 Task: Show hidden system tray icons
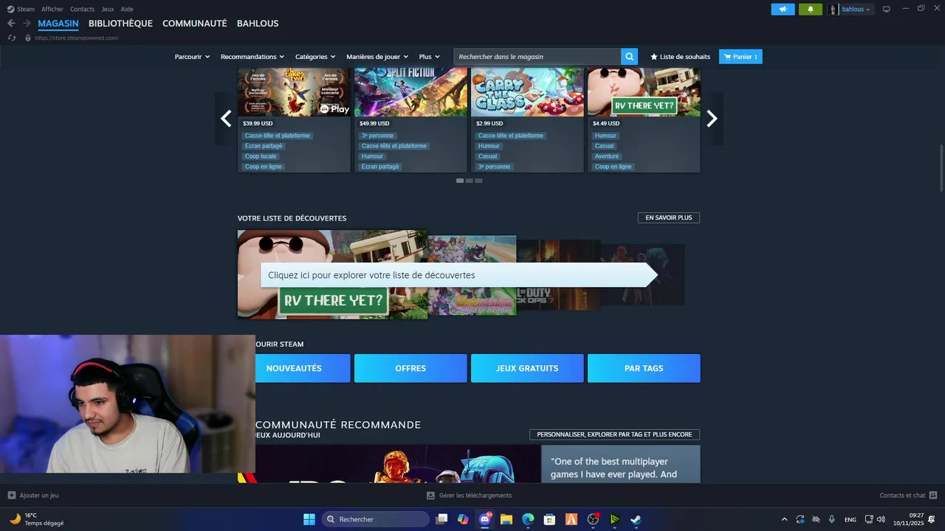pos(784,519)
